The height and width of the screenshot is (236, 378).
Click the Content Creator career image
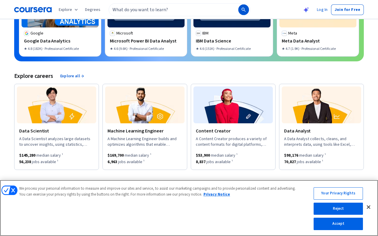tap(233, 105)
